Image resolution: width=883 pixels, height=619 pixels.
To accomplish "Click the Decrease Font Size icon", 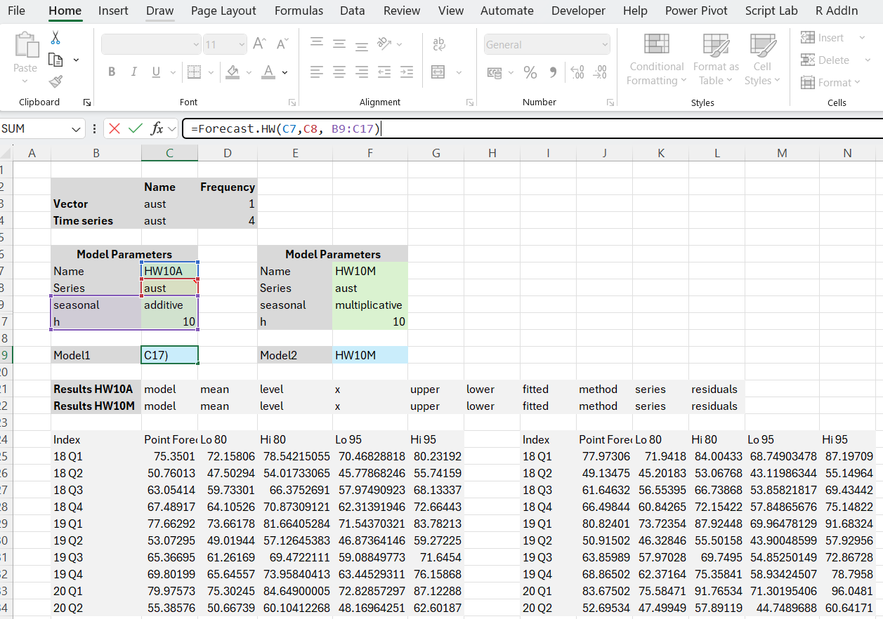I will (282, 44).
